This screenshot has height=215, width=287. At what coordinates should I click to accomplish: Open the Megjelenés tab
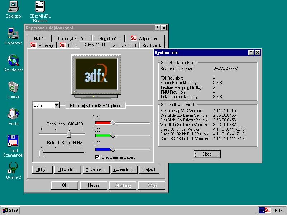pyautogui.click(x=108, y=39)
